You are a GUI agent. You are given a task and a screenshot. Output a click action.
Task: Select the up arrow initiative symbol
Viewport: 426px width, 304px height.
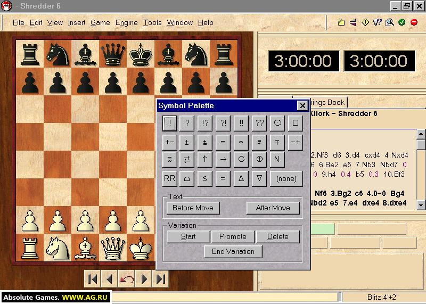coord(205,160)
